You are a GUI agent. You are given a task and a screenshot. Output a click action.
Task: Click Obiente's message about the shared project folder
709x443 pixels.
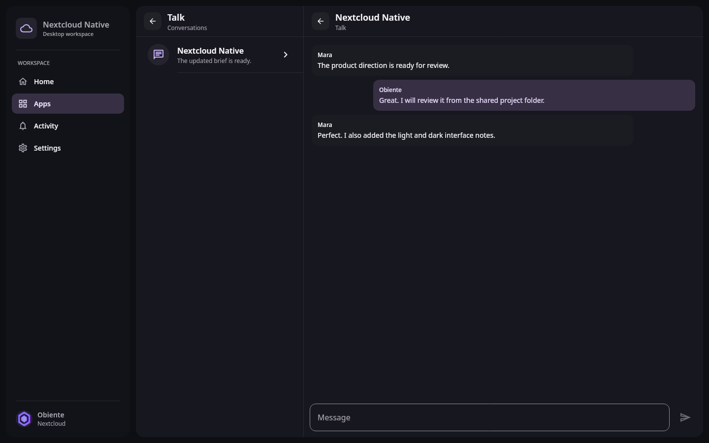pos(534,95)
